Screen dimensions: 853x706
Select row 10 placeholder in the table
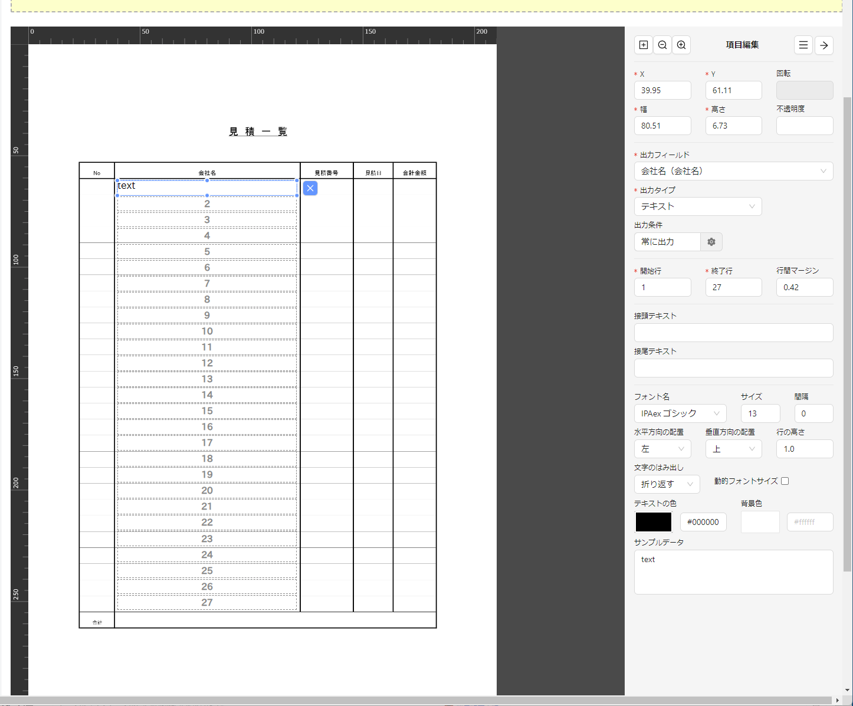point(207,331)
